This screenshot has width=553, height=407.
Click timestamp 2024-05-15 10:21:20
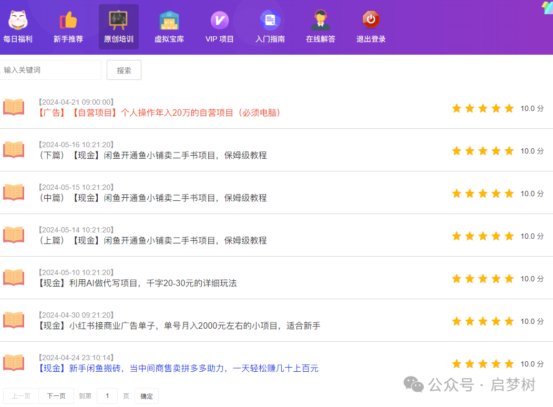click(x=76, y=187)
